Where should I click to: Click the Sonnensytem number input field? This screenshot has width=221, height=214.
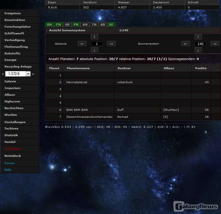pyautogui.click(x=200, y=44)
